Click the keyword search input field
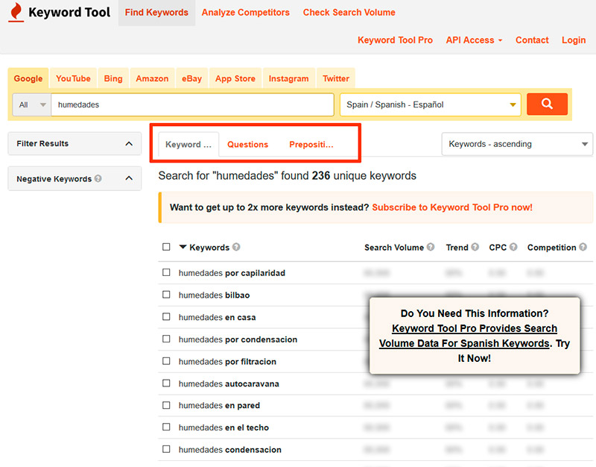The height and width of the screenshot is (467, 596). coord(192,105)
